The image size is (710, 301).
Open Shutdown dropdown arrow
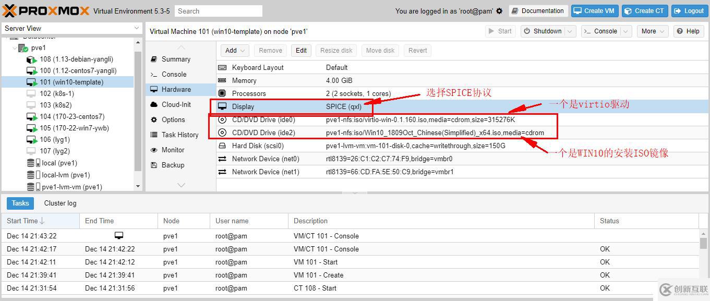pos(571,31)
